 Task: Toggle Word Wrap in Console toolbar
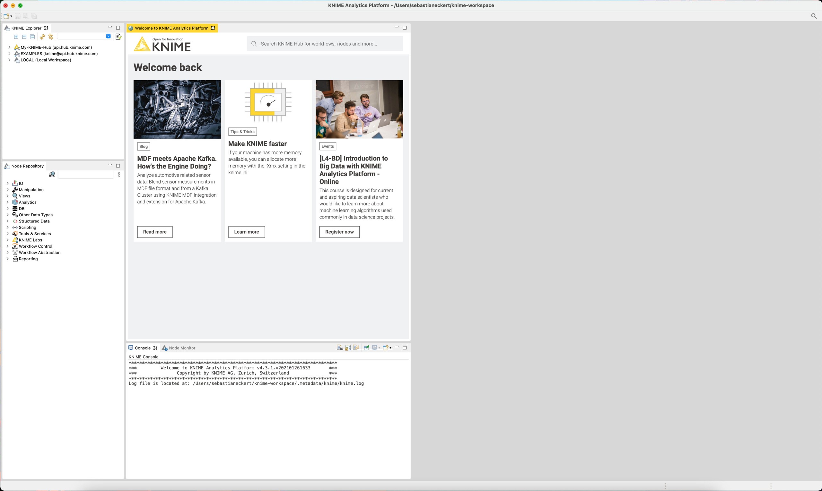[x=356, y=348]
